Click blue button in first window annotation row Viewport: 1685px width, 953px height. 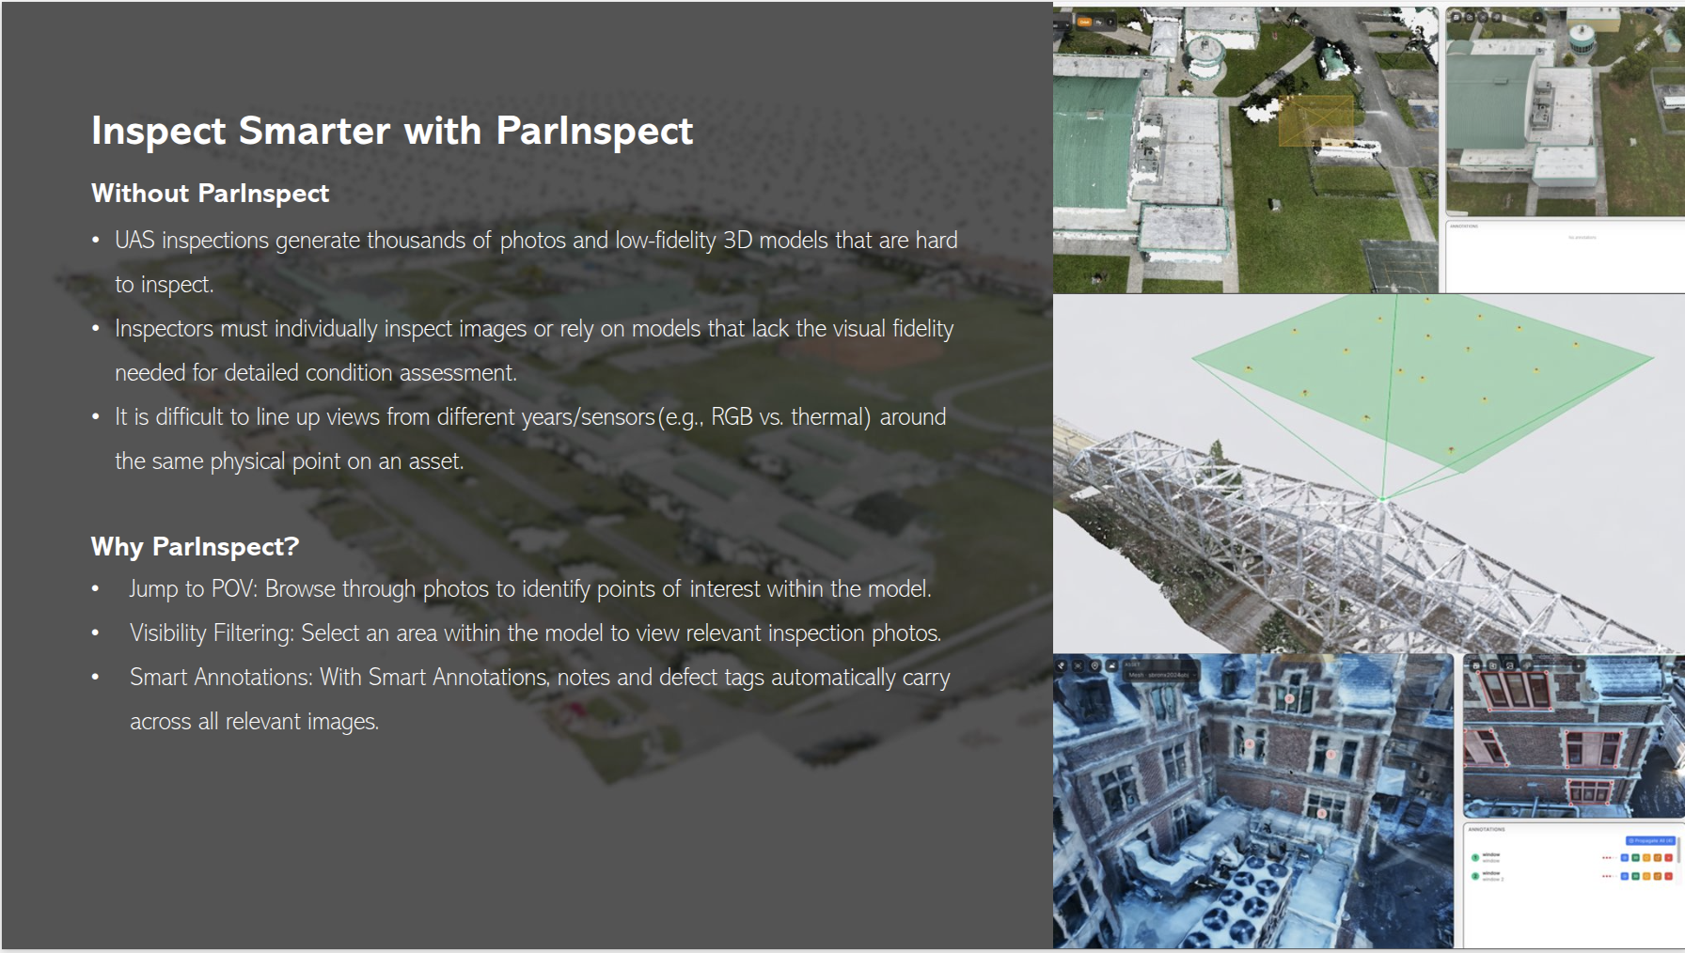[1625, 858]
